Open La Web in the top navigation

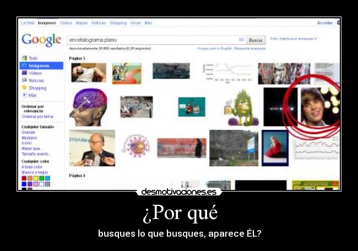tap(28, 23)
